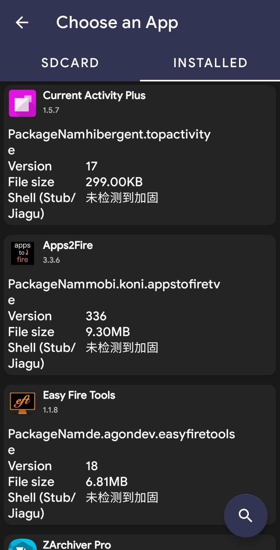
Task: Switch to the SDCARD tab
Action: point(70,62)
